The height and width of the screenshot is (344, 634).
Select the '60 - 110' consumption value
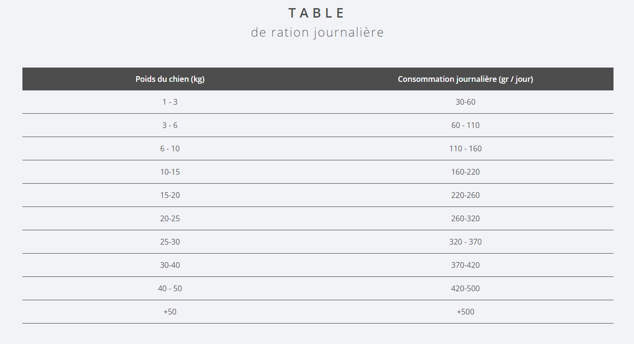pos(466,125)
